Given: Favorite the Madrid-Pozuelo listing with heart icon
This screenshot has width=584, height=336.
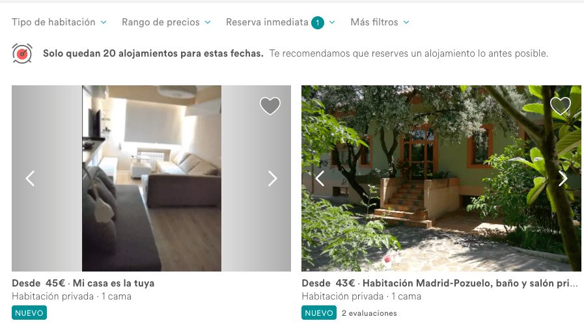Looking at the screenshot, I should 560,105.
